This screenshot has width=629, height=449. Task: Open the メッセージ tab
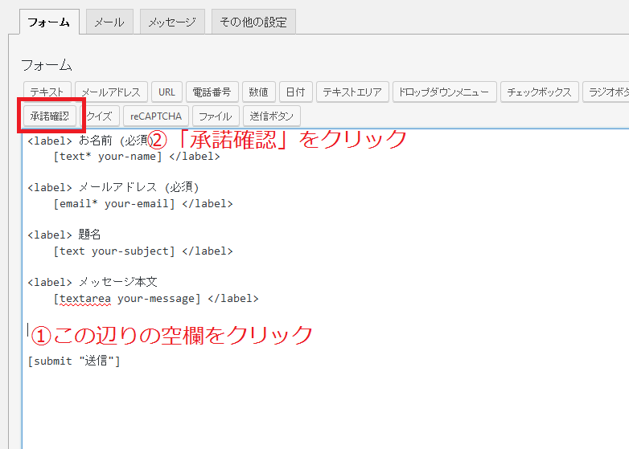coord(171,22)
